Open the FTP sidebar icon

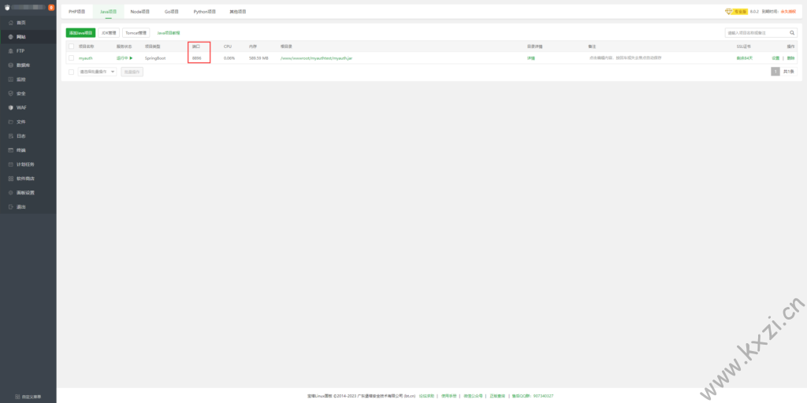click(11, 51)
